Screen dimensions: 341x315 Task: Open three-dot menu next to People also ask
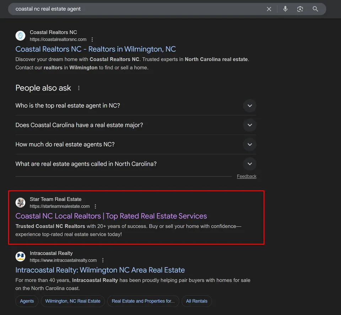(79, 88)
